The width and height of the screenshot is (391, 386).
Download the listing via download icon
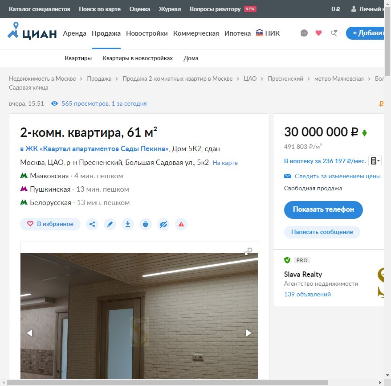tap(128, 224)
